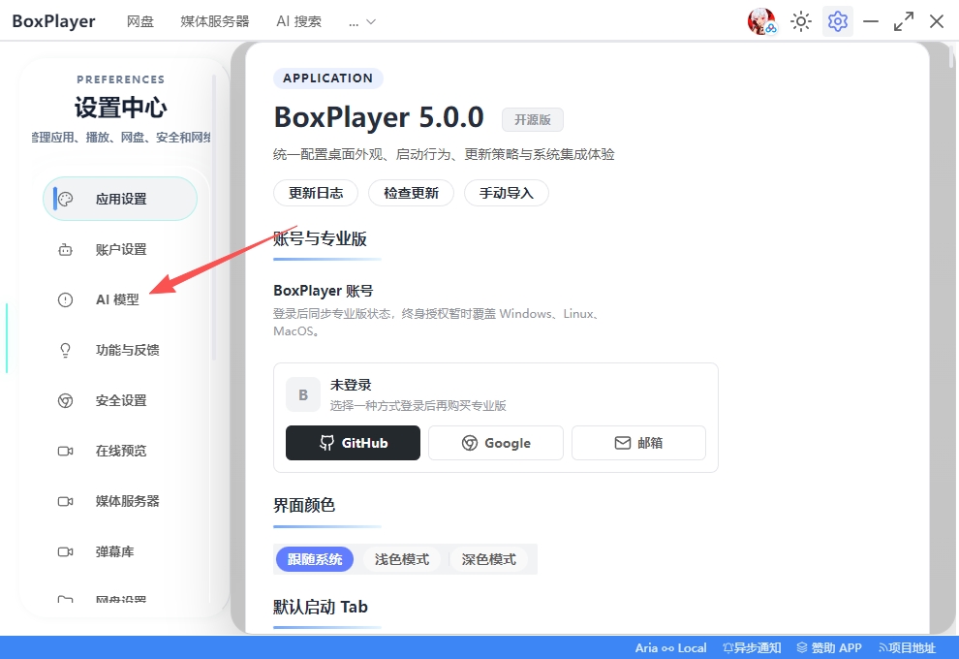Open the settings gear icon
Viewport: 959px width, 659px height.
coord(837,21)
